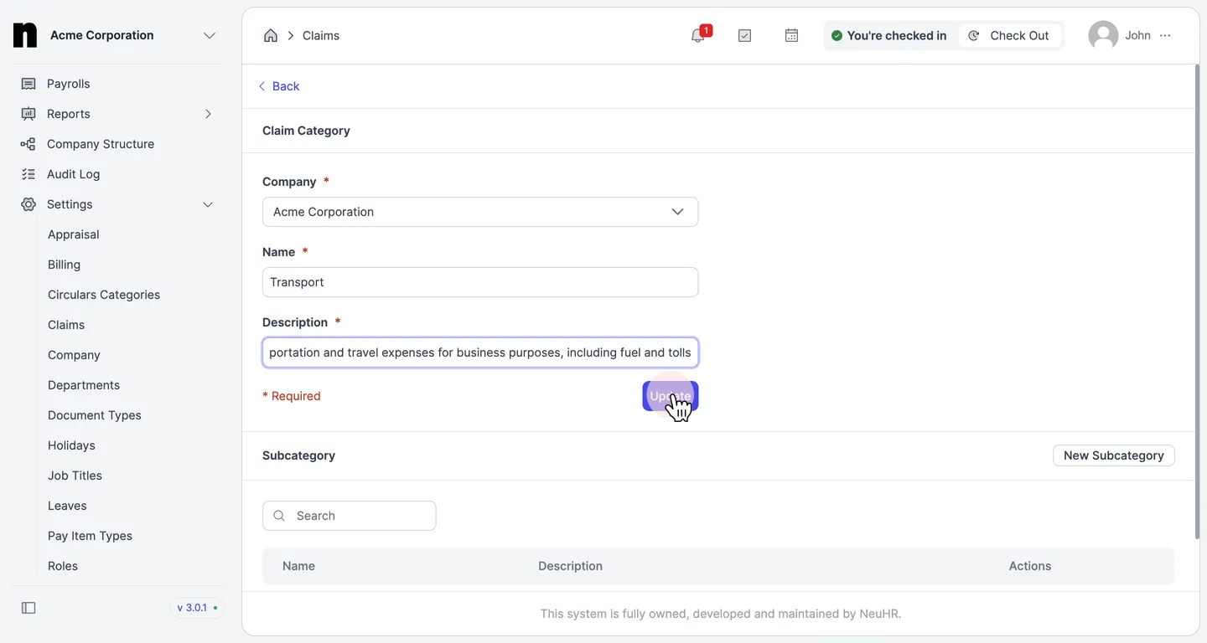Screen dimensions: 1207x643
Task: Click the "You're checked in" status
Action: [888, 35]
